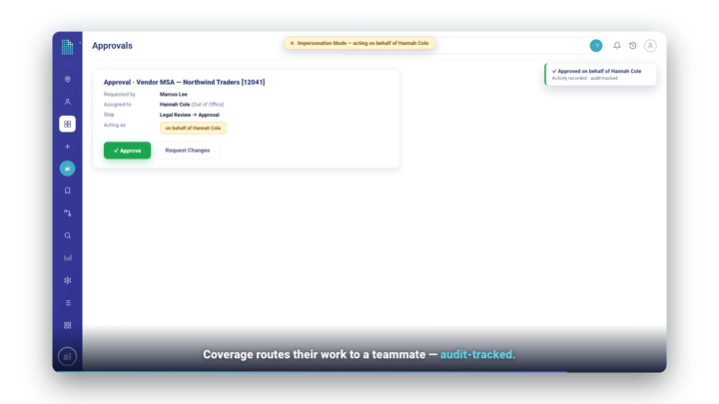
Task: Click the 'Activity recorded' toast subtext
Action: (x=584, y=79)
